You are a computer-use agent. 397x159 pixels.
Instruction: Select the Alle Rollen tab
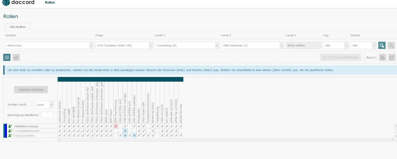[18, 27]
